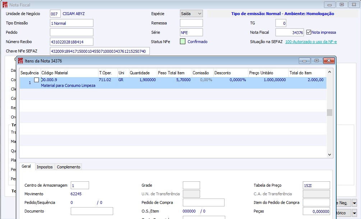The width and height of the screenshot is (361, 219).
Task: Click the Sequência column header
Action: pyautogui.click(x=30, y=73)
